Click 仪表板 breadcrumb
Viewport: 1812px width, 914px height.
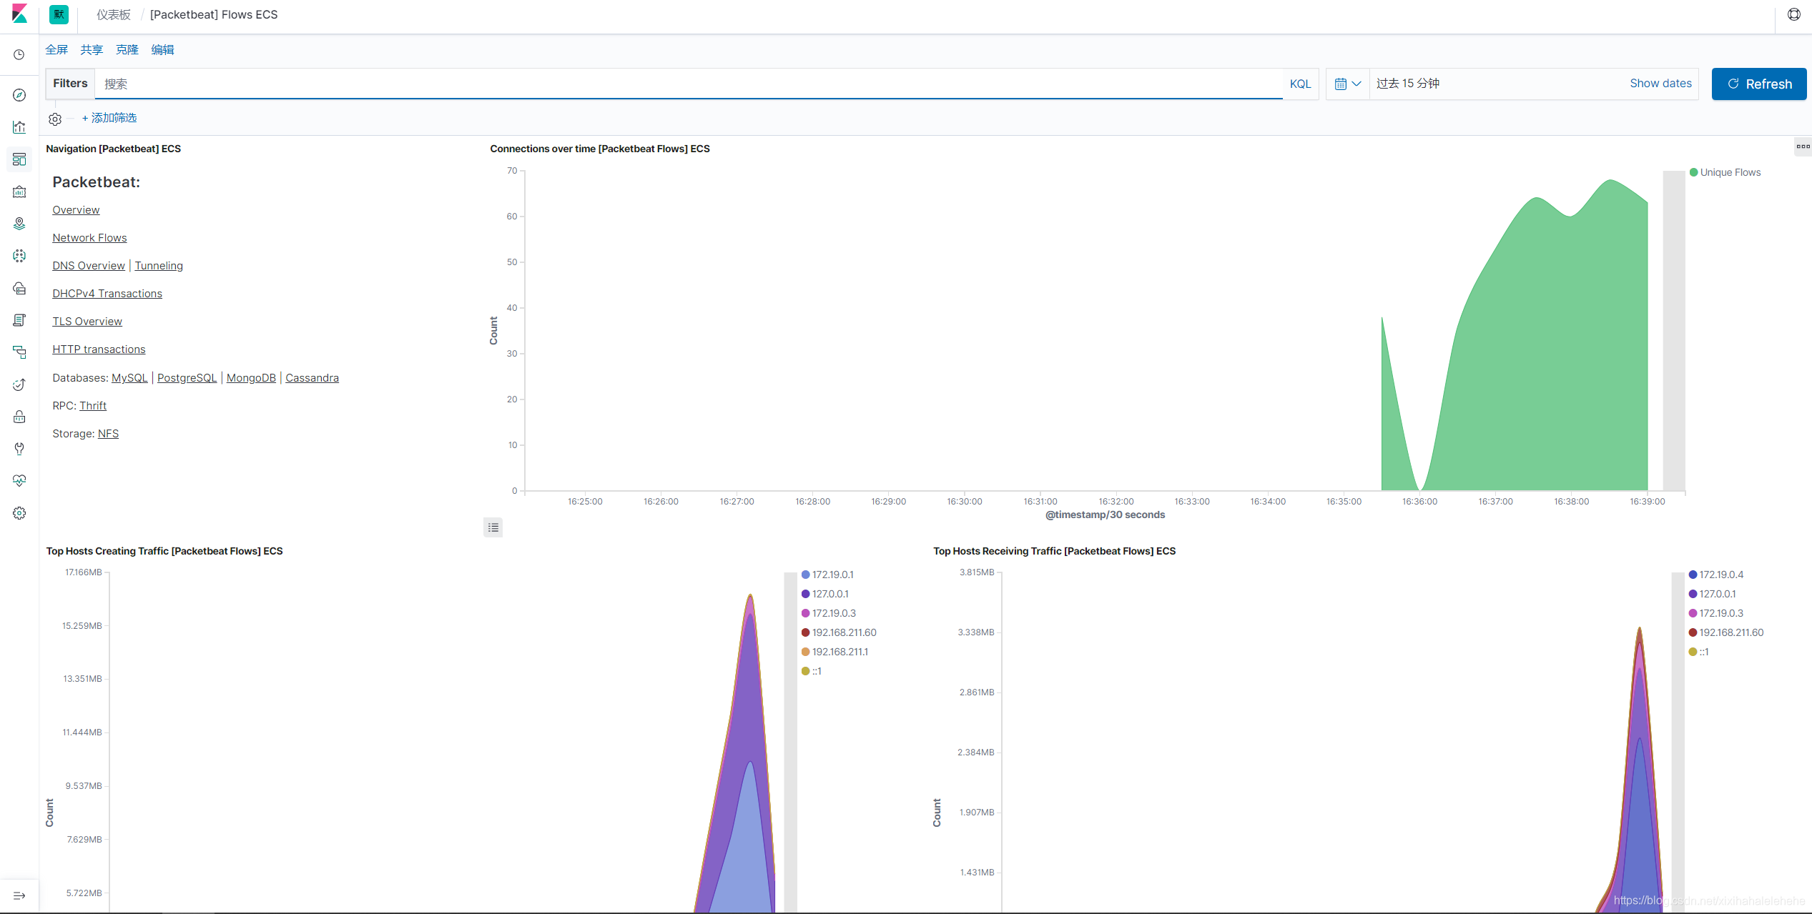click(114, 14)
